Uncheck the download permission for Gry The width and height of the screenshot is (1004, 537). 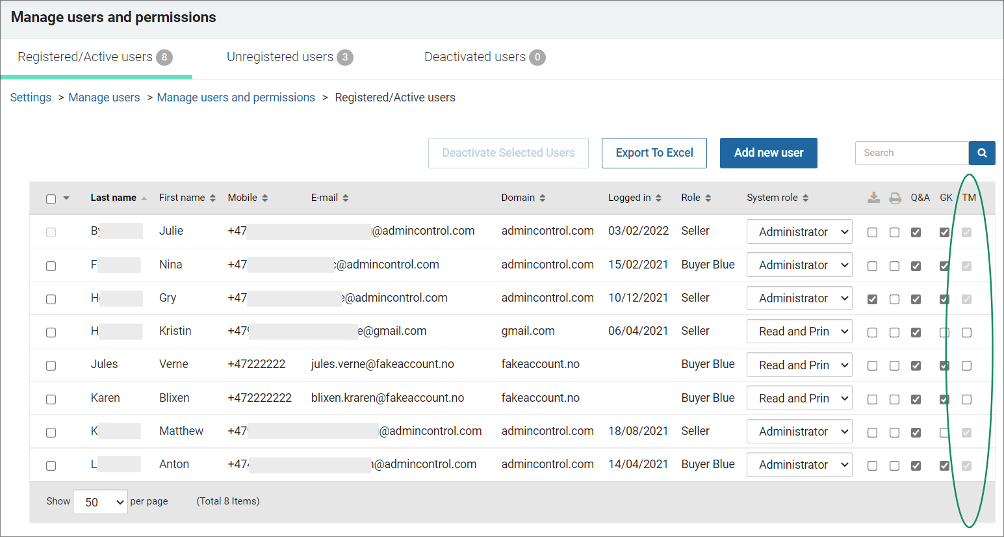click(872, 299)
